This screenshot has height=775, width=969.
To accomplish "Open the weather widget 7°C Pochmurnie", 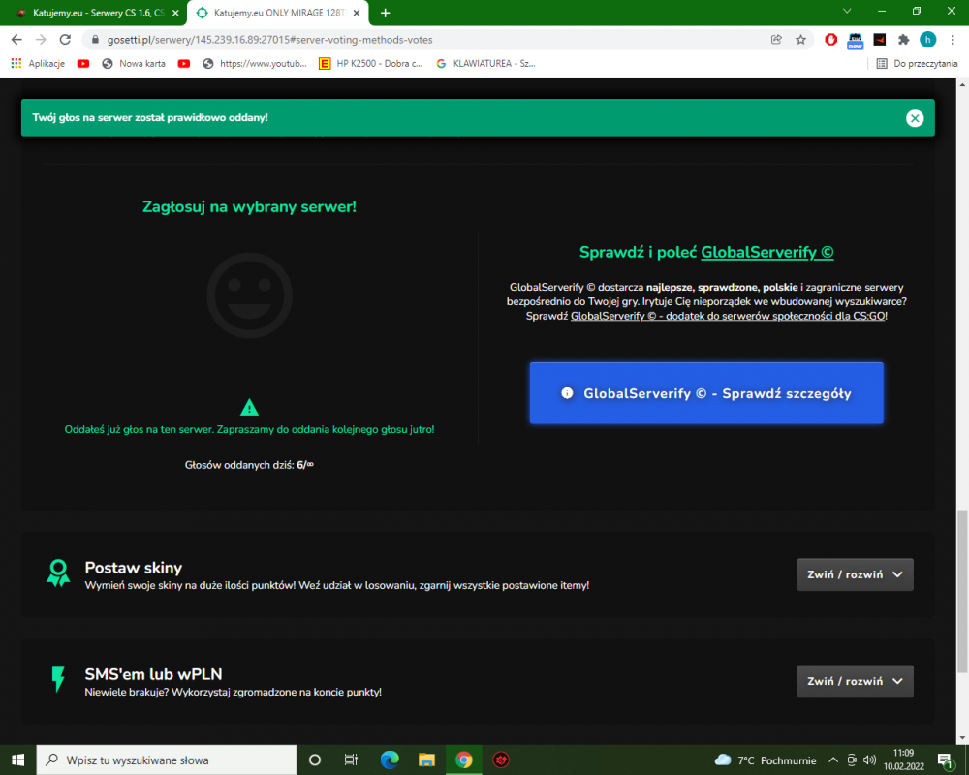I will pos(766,760).
